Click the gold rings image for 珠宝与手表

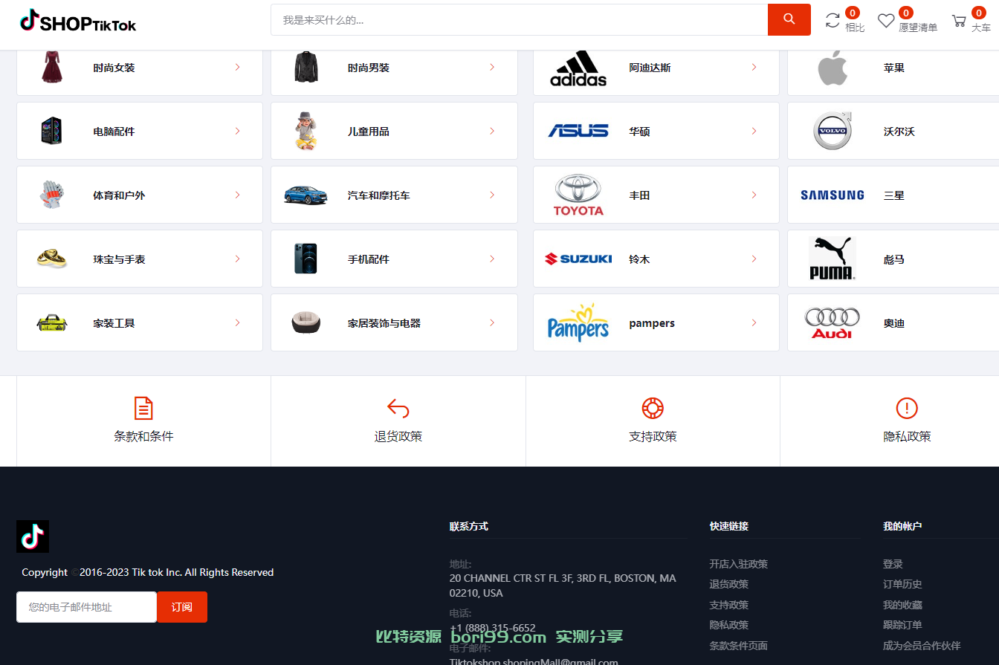tap(52, 259)
